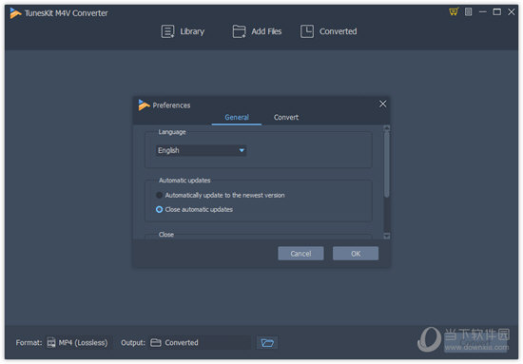
Task: Click the Preferences dialog title text
Action: (x=171, y=105)
